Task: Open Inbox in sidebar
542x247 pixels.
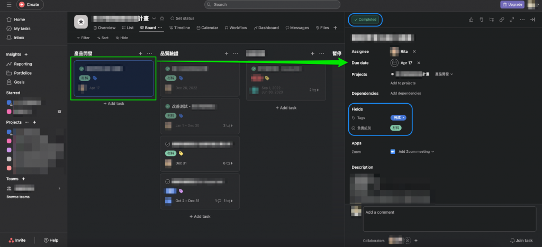Action: click(x=15, y=38)
